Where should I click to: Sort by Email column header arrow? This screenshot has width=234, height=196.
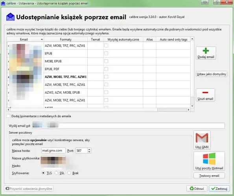point(42,40)
